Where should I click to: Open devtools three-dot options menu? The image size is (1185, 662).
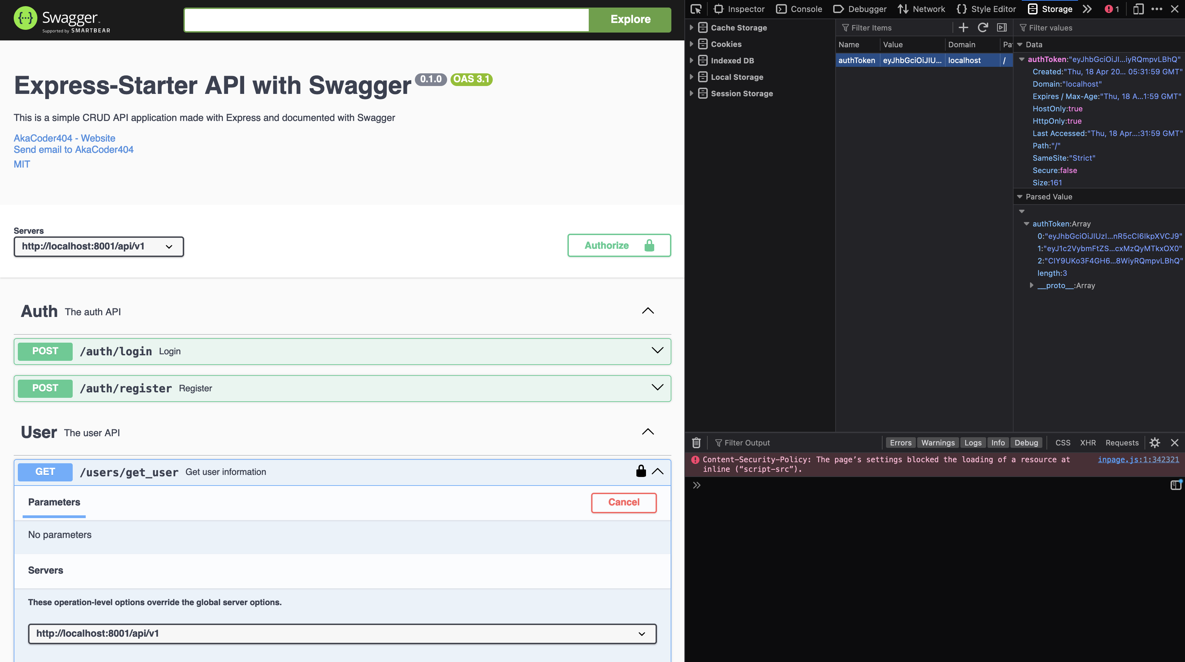coord(1157,9)
